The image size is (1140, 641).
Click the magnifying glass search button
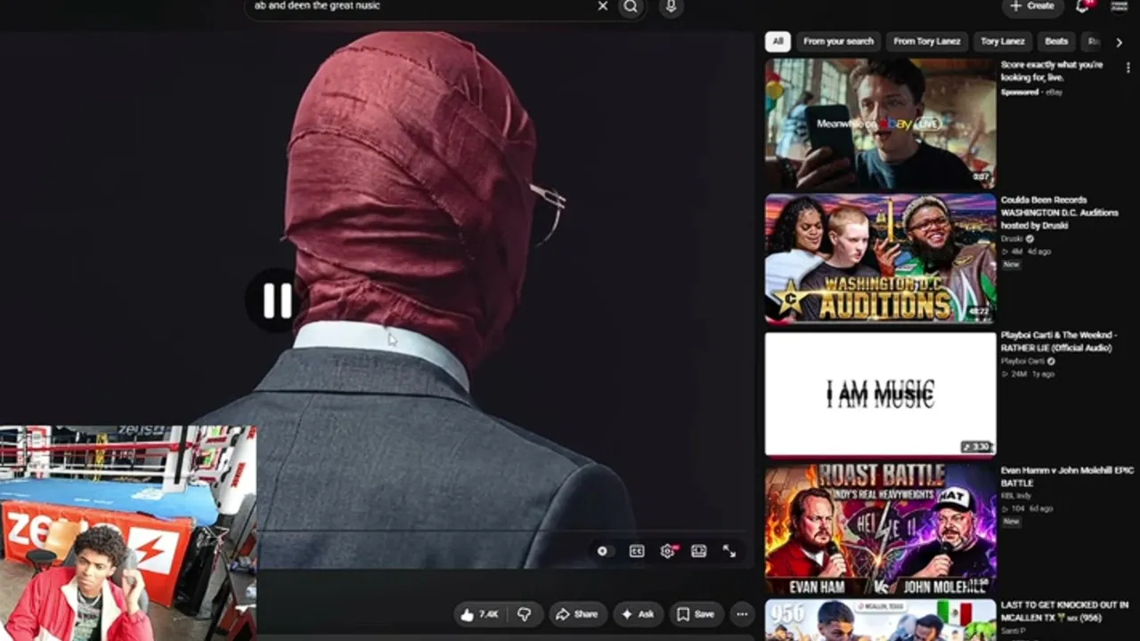point(631,6)
